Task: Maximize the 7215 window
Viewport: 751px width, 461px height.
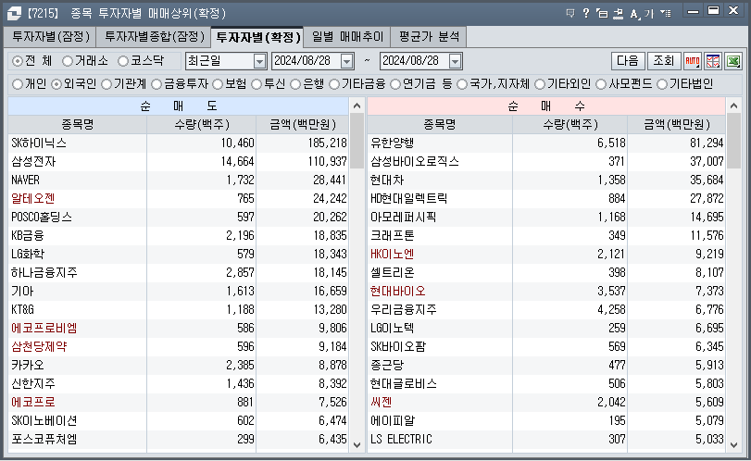Action: (714, 10)
